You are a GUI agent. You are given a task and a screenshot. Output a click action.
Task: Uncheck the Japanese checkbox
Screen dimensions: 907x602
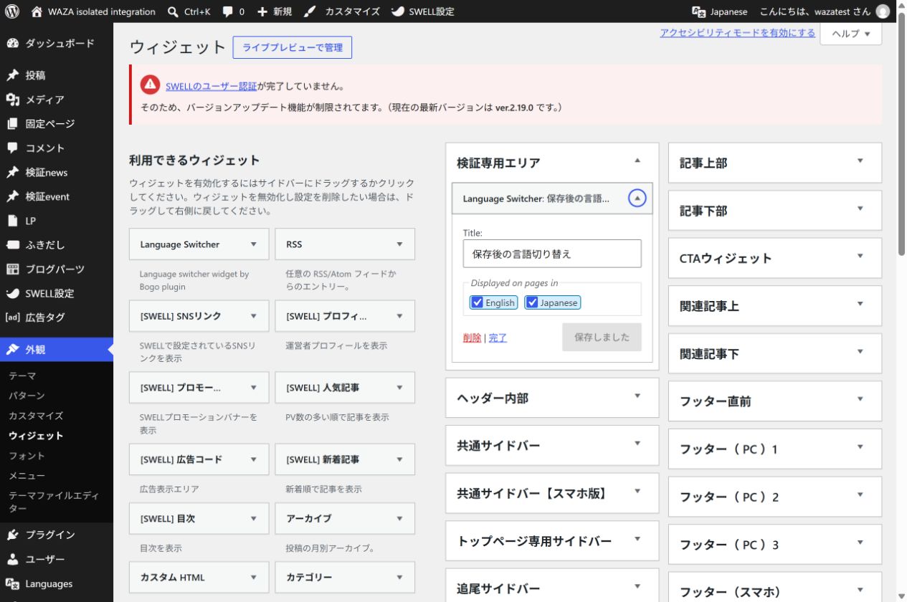click(532, 302)
